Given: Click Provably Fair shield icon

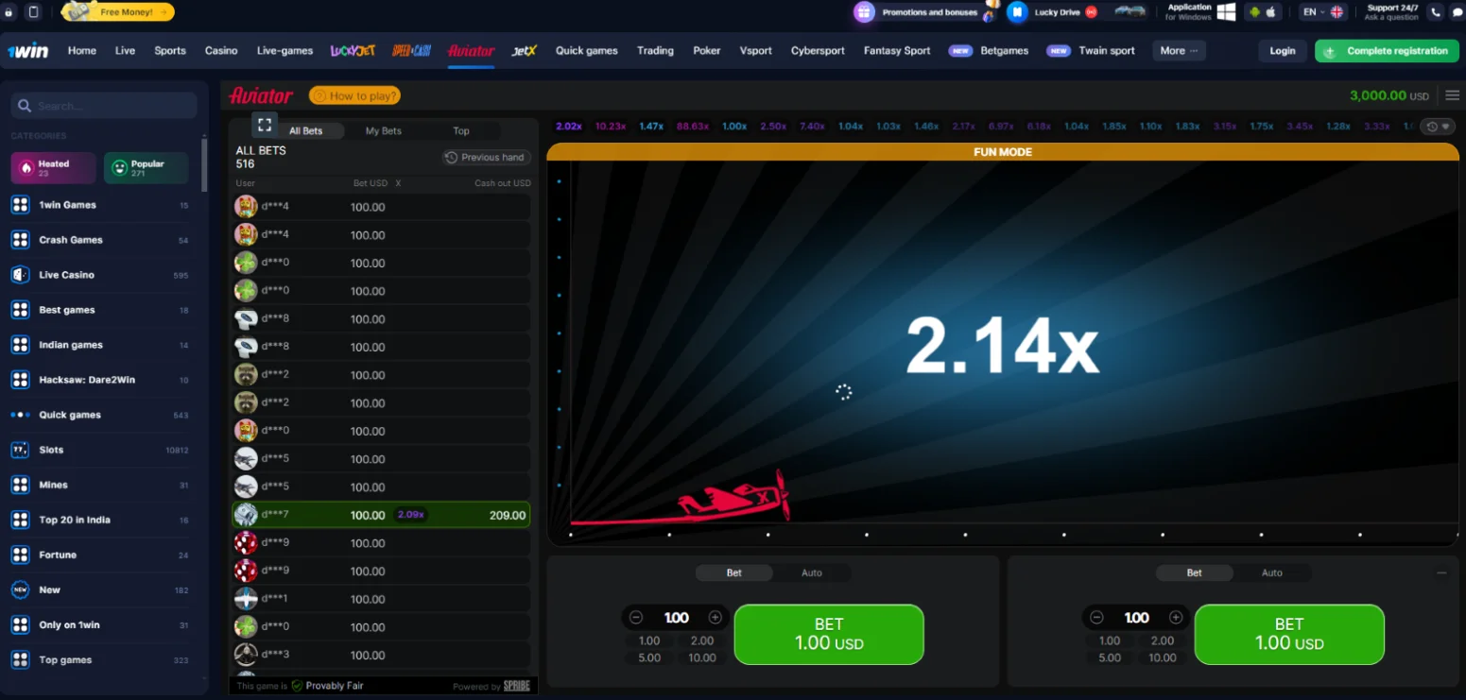Looking at the screenshot, I should point(297,686).
